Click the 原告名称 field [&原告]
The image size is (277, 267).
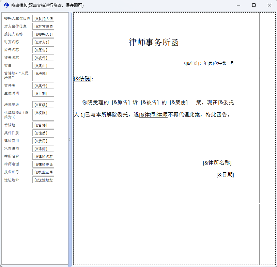pos(43,50)
